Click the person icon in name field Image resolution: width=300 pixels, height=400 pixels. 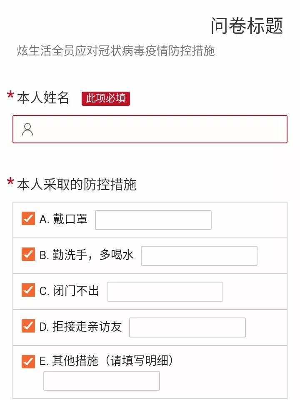(27, 129)
